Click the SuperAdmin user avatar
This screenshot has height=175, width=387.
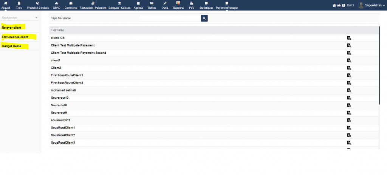pyautogui.click(x=361, y=5)
